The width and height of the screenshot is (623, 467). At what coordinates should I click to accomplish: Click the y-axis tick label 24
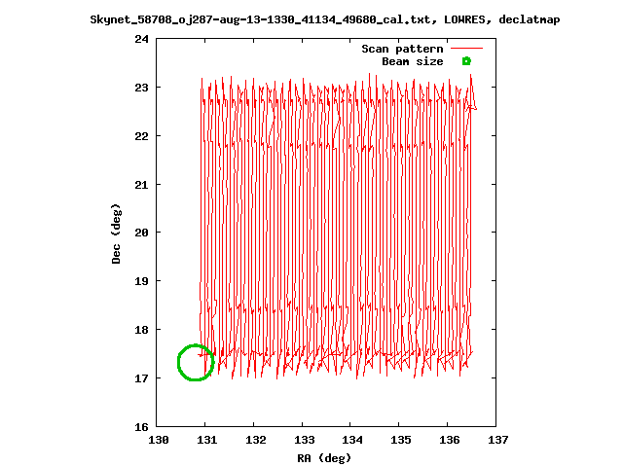click(x=141, y=39)
